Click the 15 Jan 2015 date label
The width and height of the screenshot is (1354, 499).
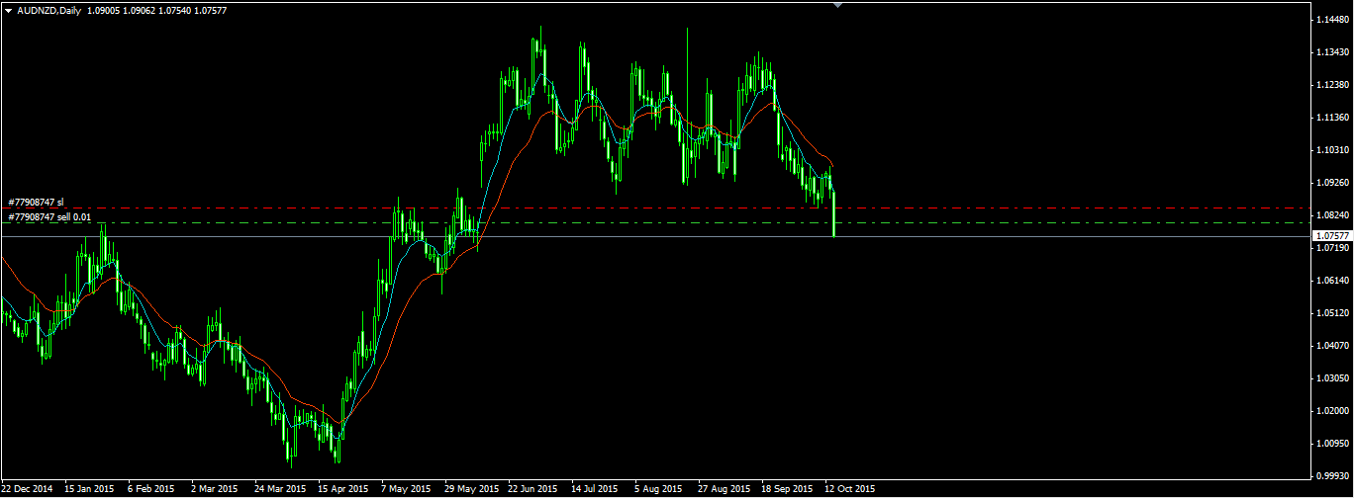pos(90,489)
